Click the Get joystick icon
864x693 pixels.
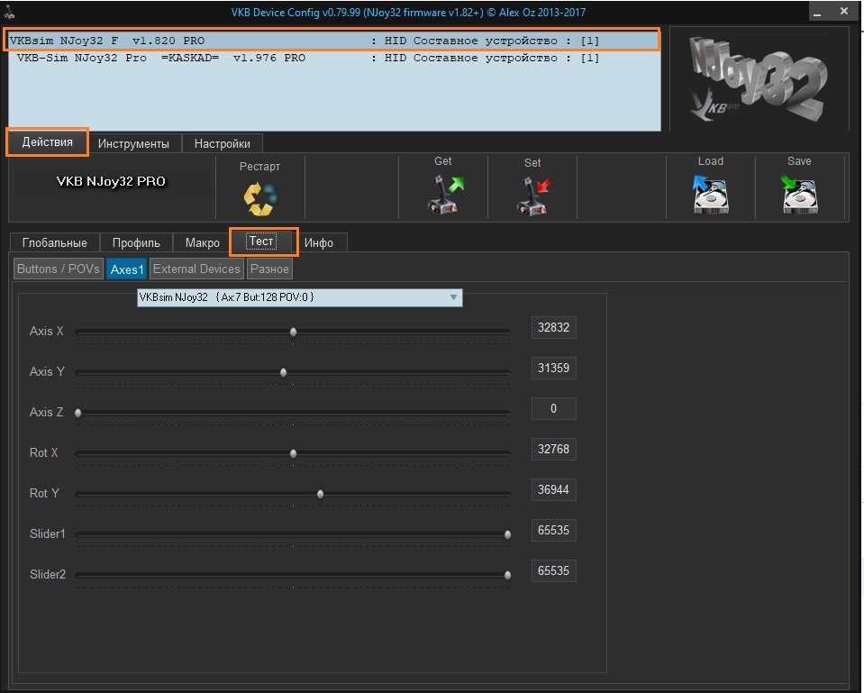[443, 195]
